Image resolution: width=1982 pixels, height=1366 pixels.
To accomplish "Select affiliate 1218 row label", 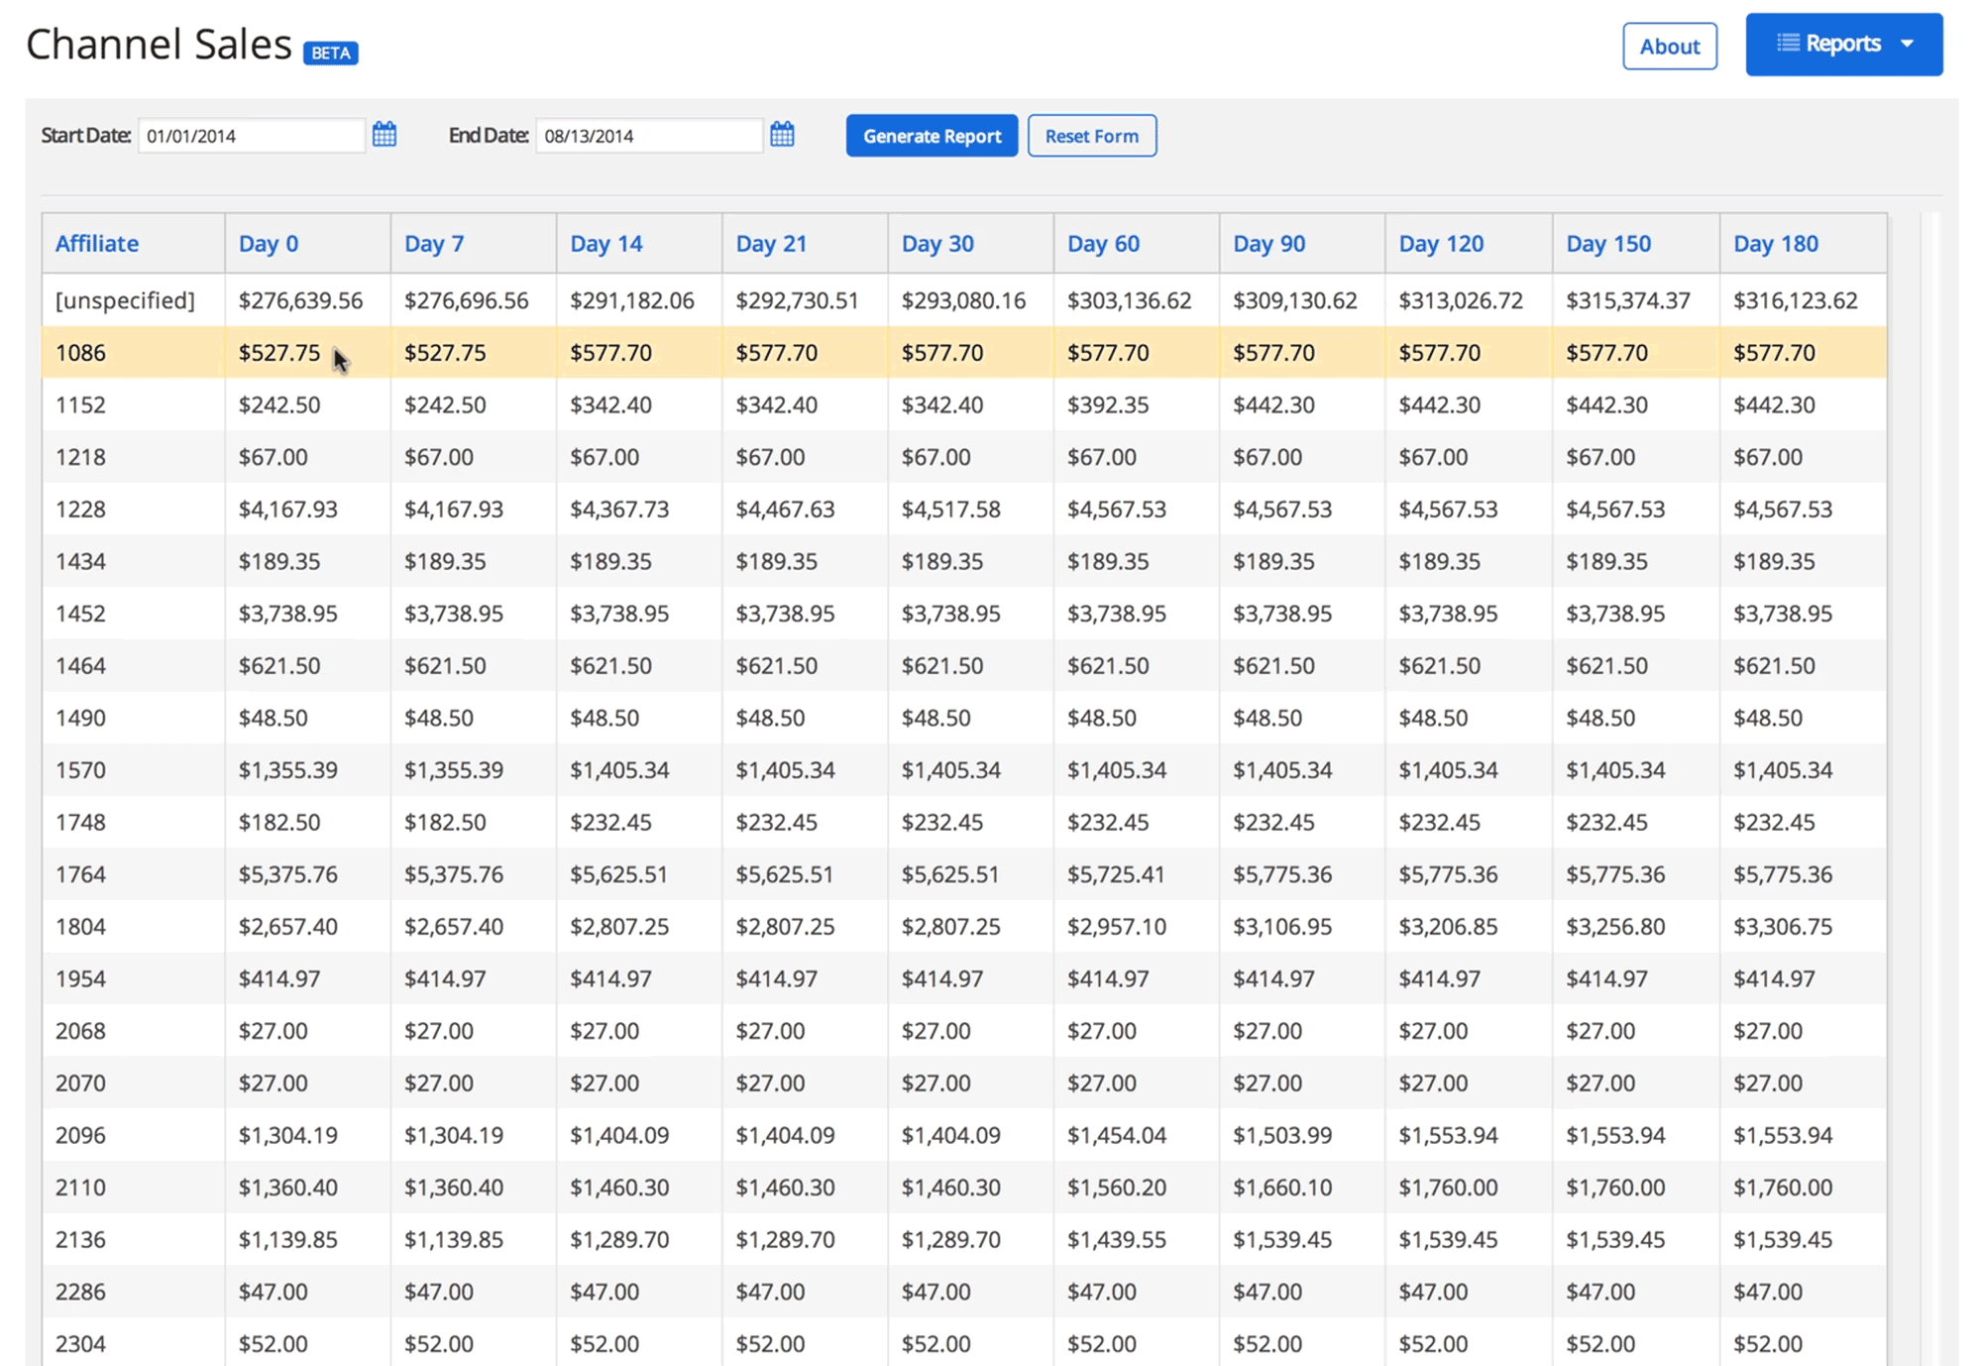I will click(x=80, y=457).
